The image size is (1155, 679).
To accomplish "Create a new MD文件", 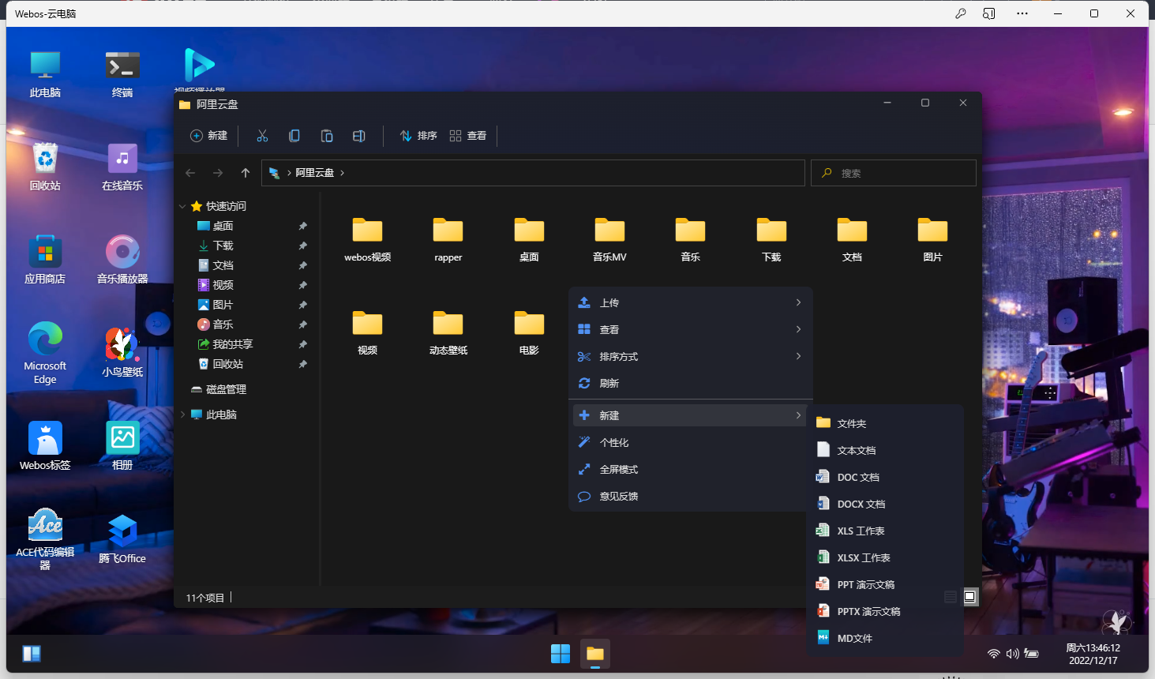I will (885, 638).
